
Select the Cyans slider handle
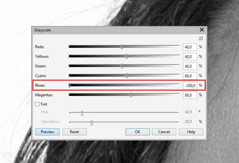pyautogui.click(x=126, y=76)
